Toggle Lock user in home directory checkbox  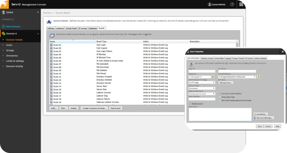pos(220,93)
